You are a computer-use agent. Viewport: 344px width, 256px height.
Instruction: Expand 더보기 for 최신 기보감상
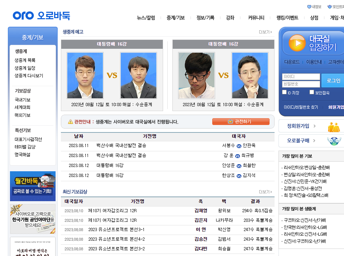[x=265, y=191]
